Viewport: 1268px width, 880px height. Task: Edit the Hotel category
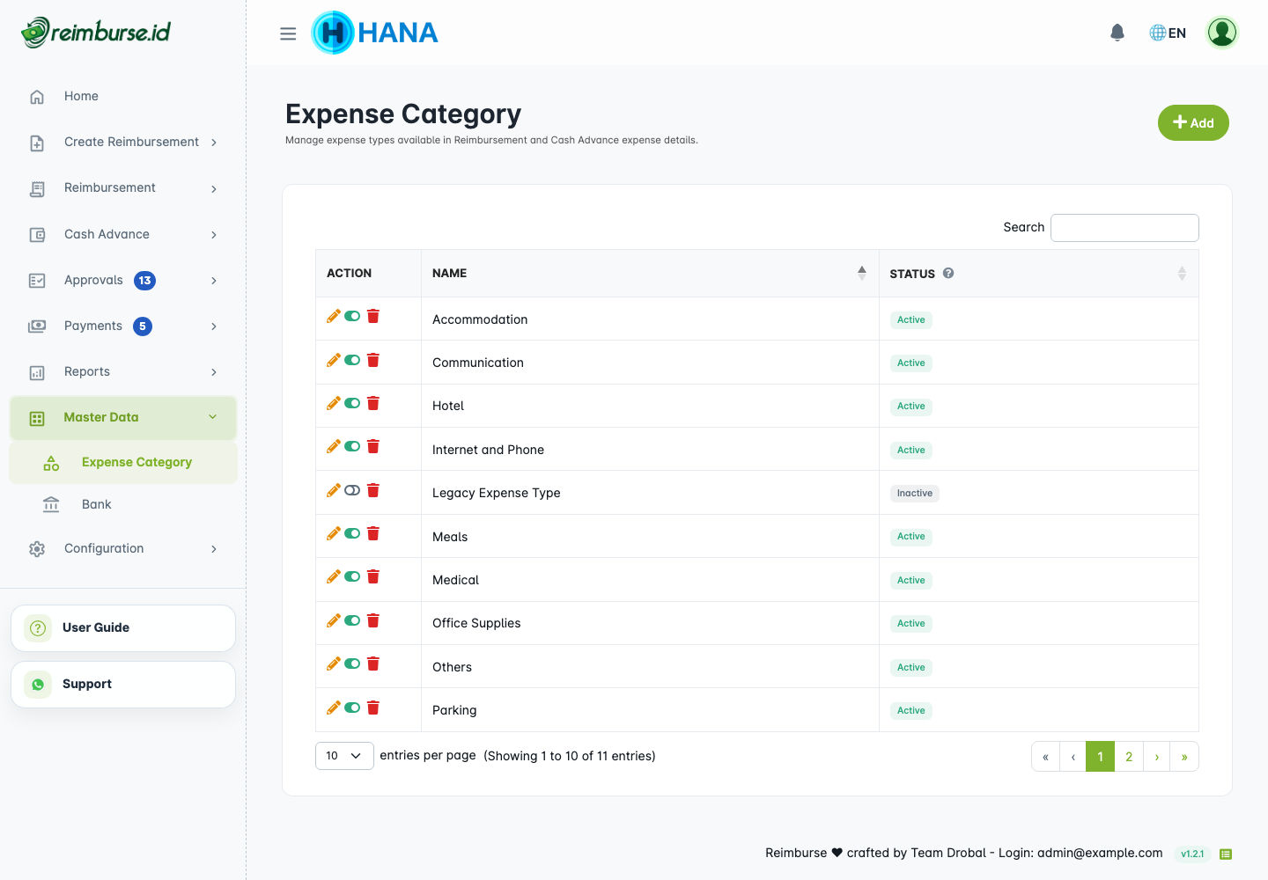click(x=334, y=403)
